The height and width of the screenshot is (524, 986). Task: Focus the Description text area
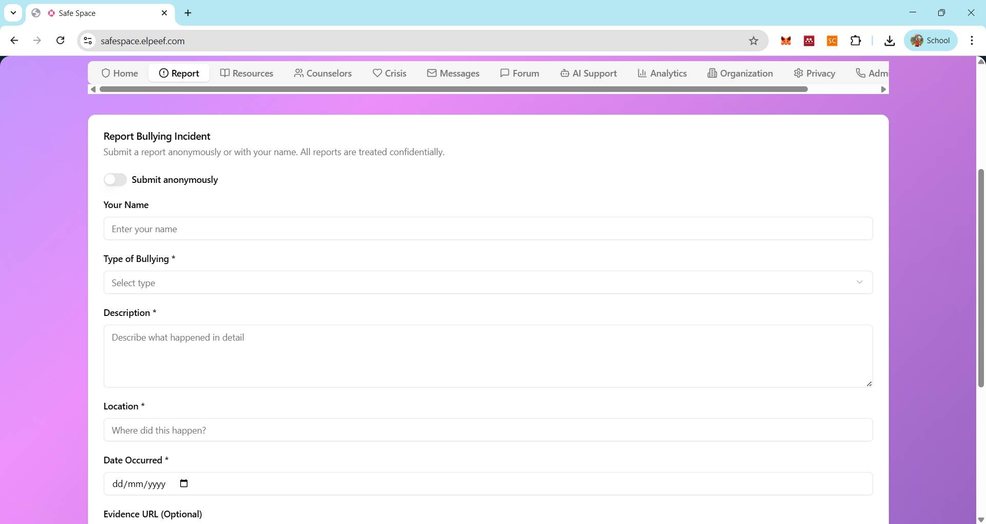click(x=488, y=356)
